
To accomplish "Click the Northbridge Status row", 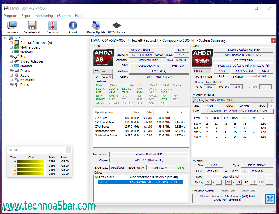I will click(x=140, y=135).
